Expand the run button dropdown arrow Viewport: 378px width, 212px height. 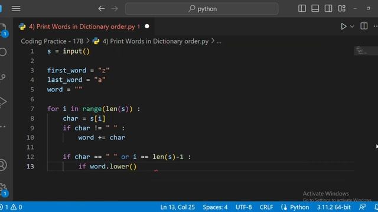pos(352,26)
